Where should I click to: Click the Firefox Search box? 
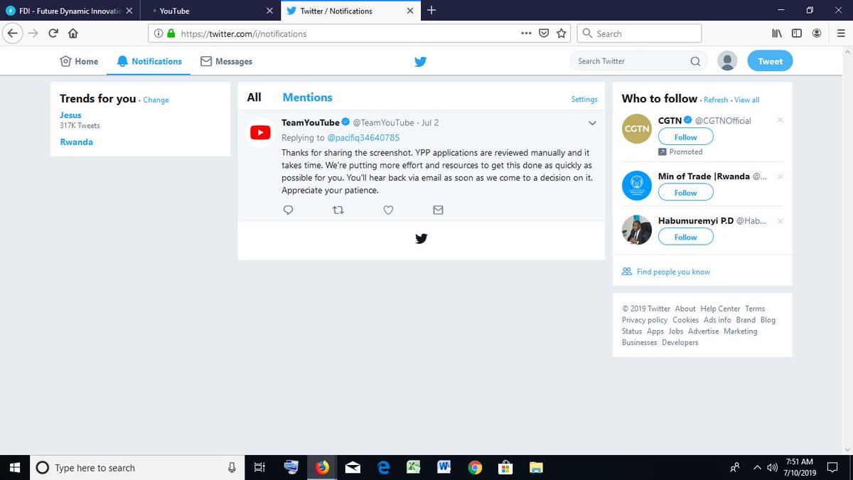(639, 33)
